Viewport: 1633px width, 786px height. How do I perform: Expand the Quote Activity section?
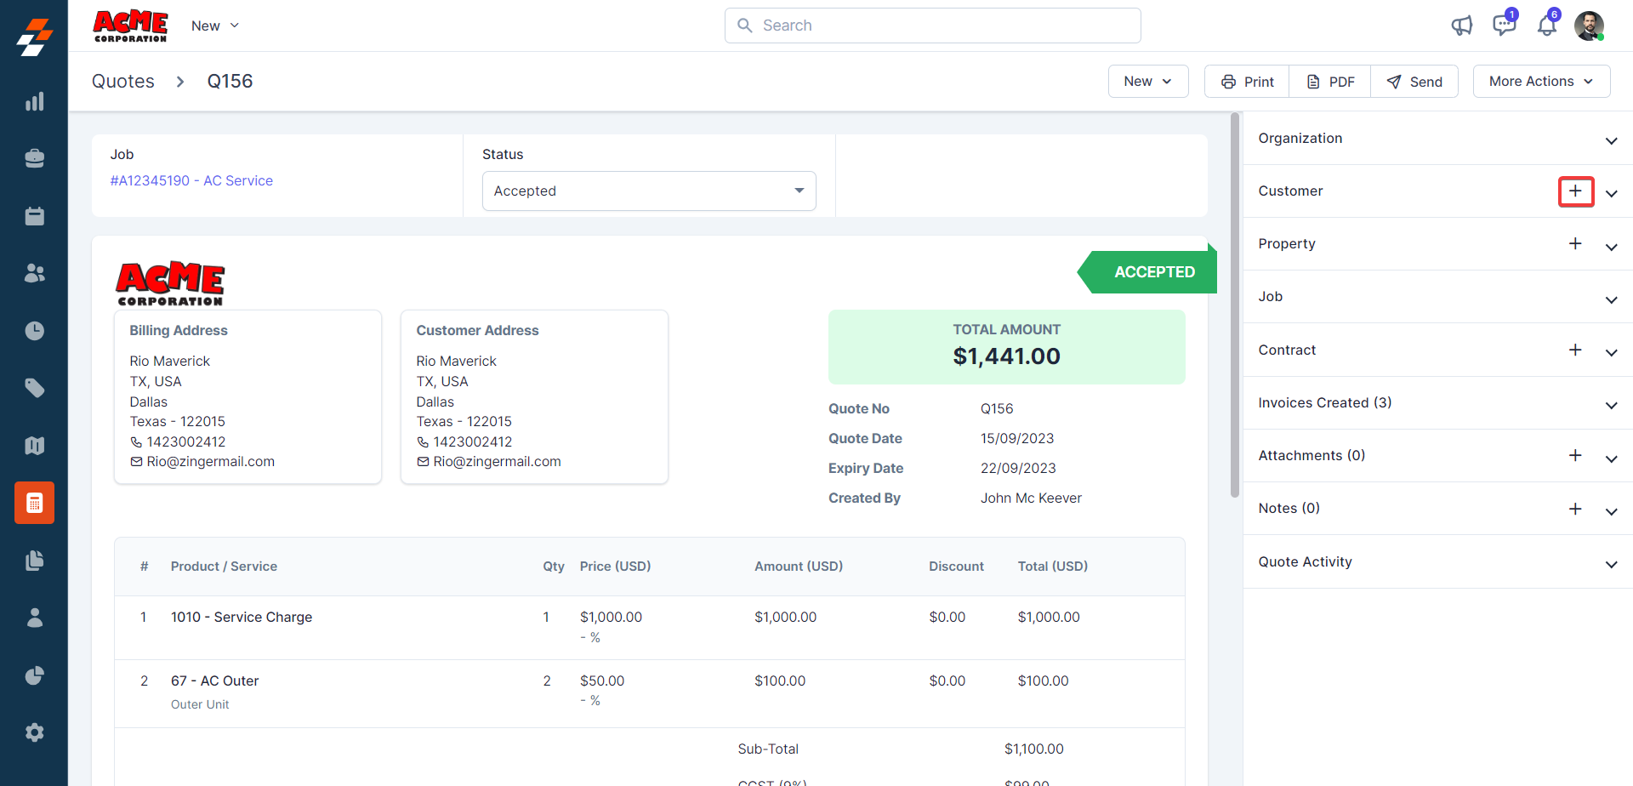click(x=1611, y=564)
